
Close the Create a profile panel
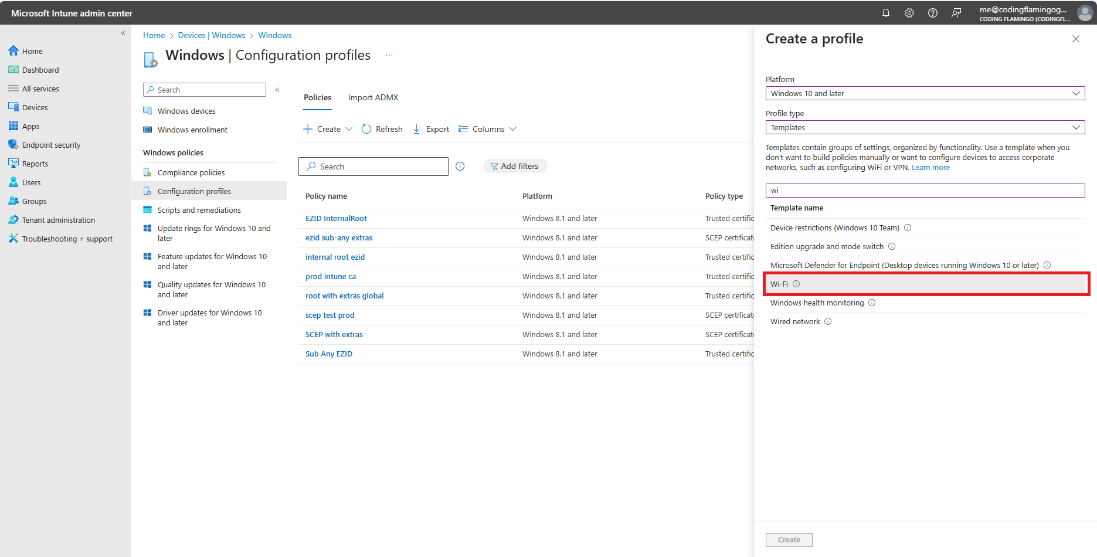[1076, 39]
